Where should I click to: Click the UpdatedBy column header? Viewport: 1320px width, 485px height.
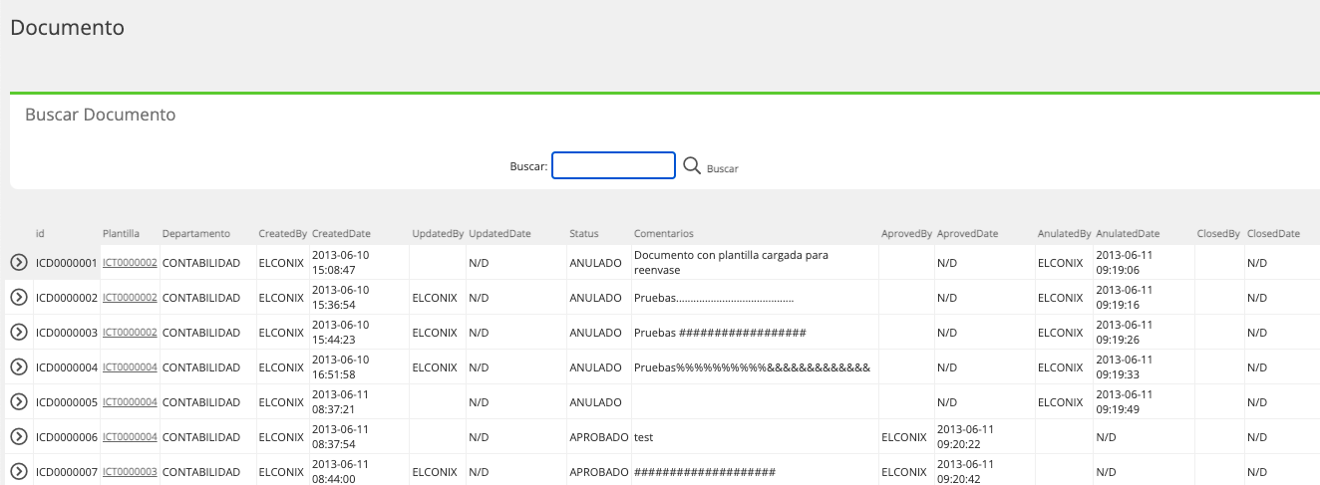pyautogui.click(x=438, y=234)
